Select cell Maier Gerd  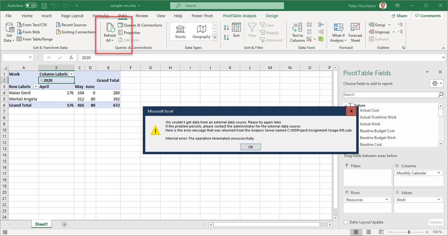[x=23, y=93]
